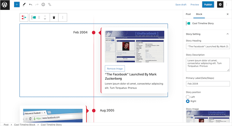Toggle the settings gear panel
This screenshot has height=126, width=232.
[x=220, y=4]
